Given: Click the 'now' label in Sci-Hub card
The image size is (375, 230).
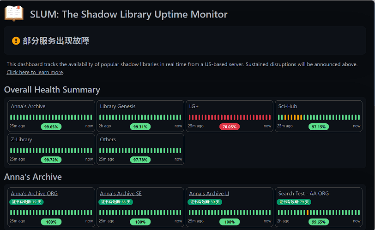Looking at the screenshot, I should point(357,126).
